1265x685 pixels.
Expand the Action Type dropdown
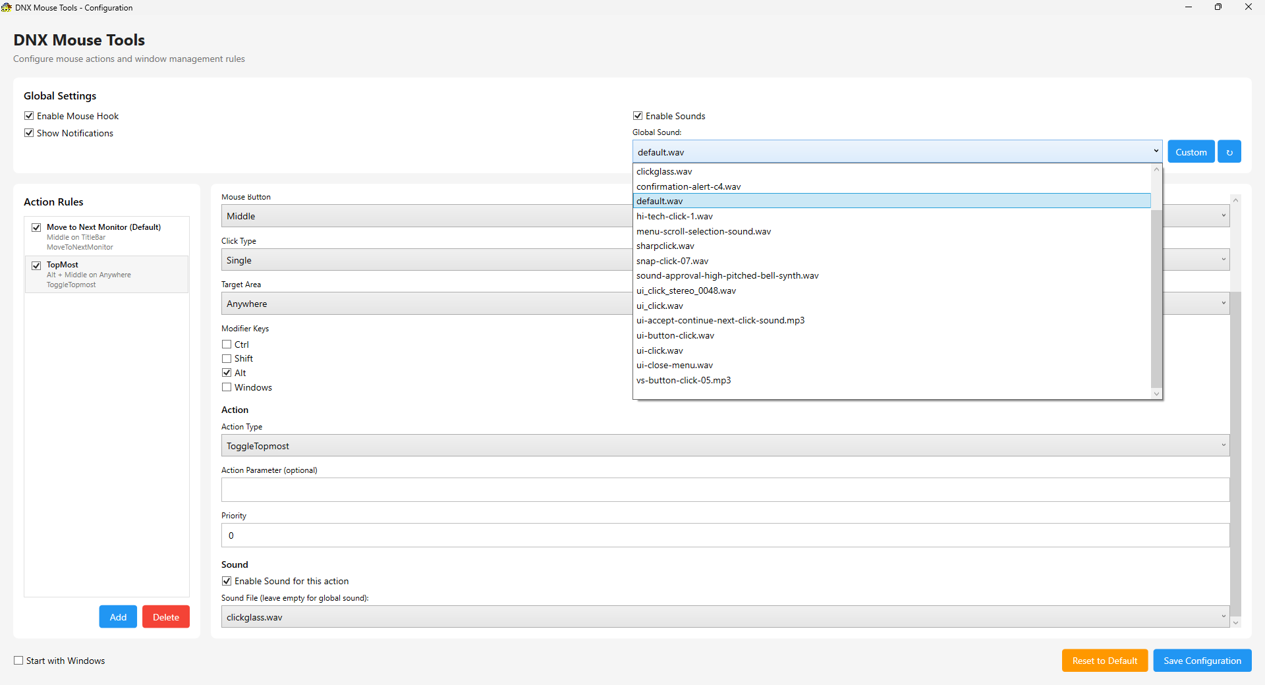click(x=1223, y=446)
